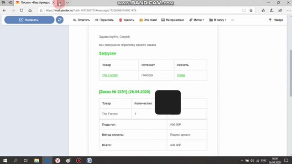Add page to favorites star icon
The image size is (292, 164).
pyautogui.click(x=251, y=10)
